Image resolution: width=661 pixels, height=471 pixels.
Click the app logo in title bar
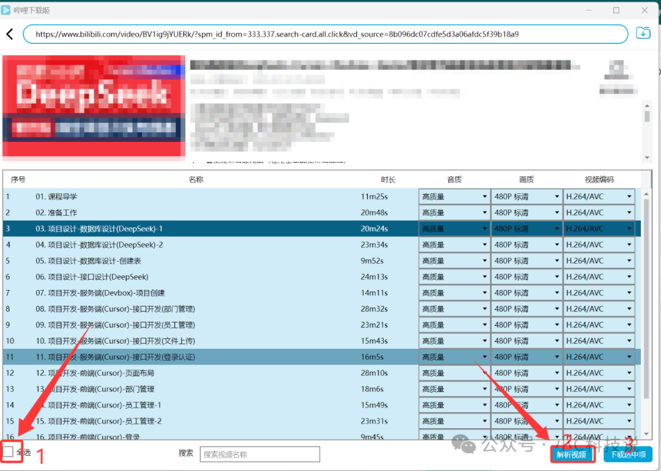tap(6, 10)
